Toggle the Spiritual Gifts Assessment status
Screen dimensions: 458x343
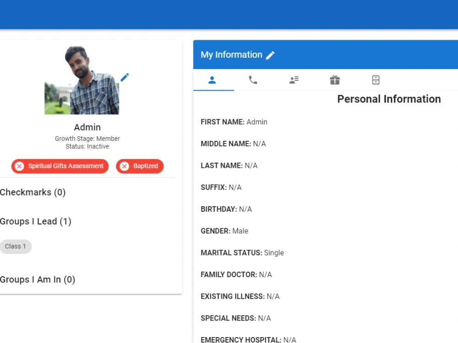[x=60, y=166]
